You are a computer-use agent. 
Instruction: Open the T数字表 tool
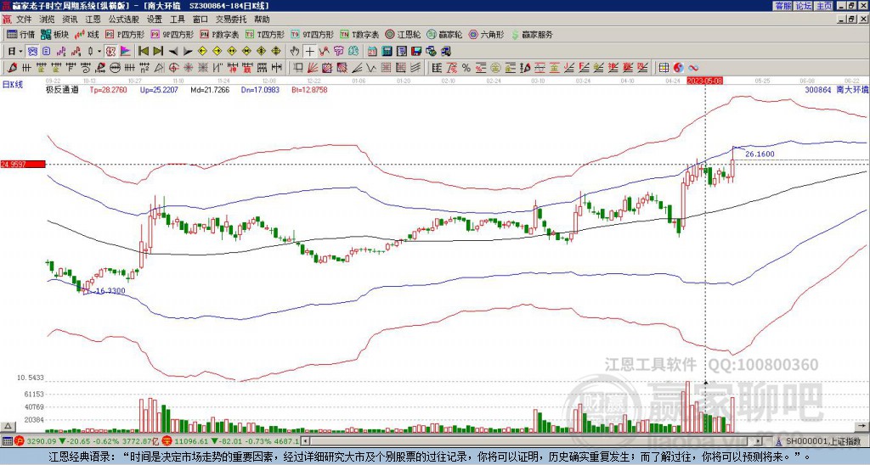[x=359, y=34]
